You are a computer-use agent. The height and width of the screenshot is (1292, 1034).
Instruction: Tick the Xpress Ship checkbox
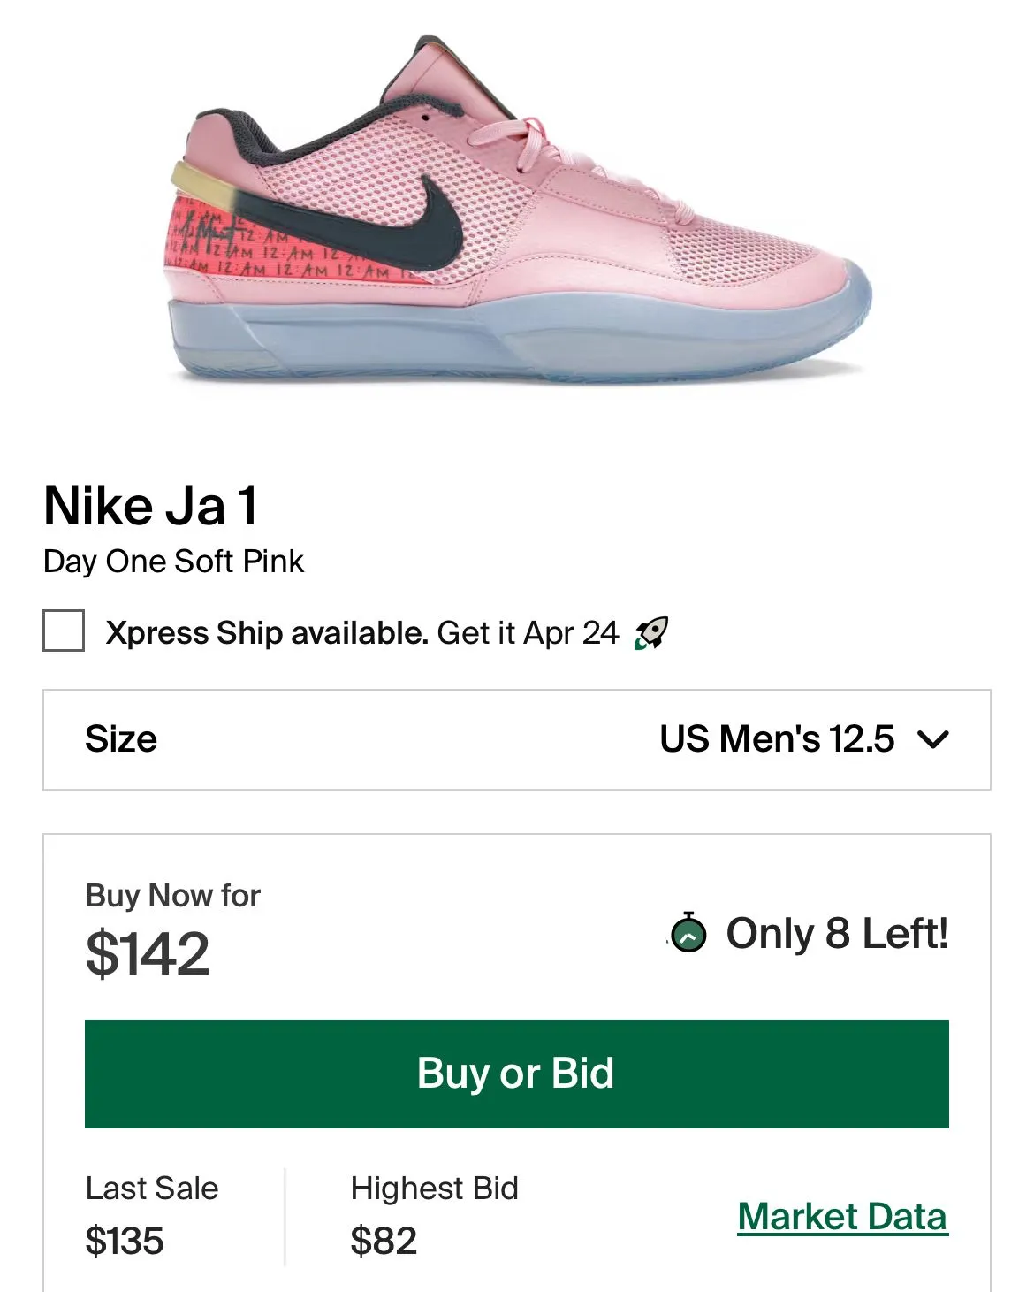64,631
